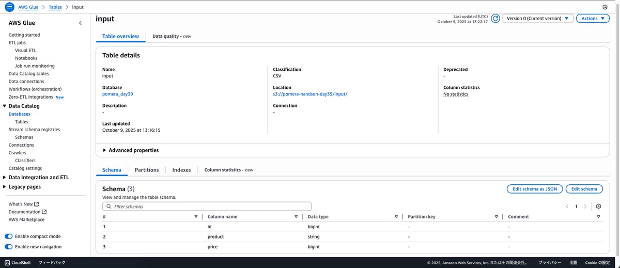This screenshot has height=268, width=620.
Task: Open Zero-ETL integrations in the sidebar
Action: [x=31, y=97]
